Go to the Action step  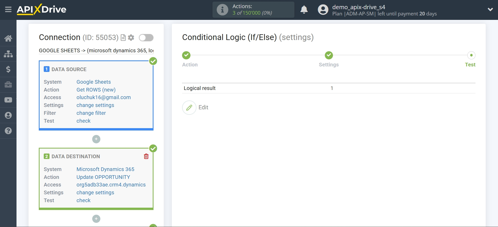(x=186, y=55)
